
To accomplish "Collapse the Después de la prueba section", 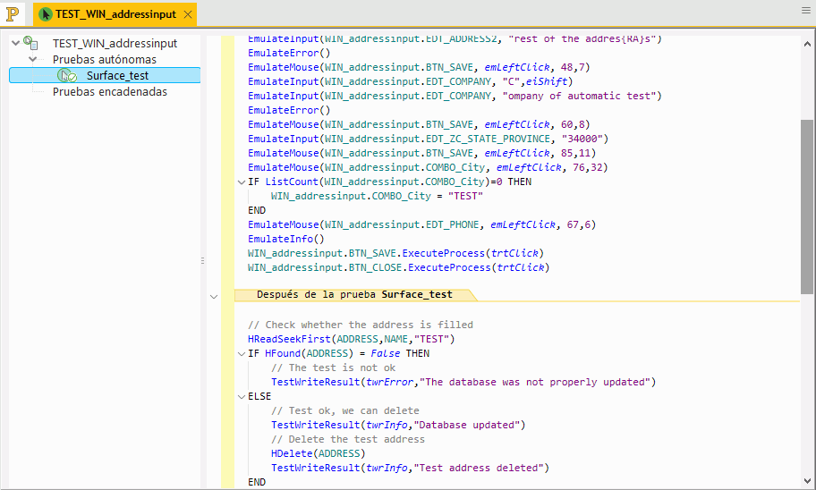I will (213, 297).
